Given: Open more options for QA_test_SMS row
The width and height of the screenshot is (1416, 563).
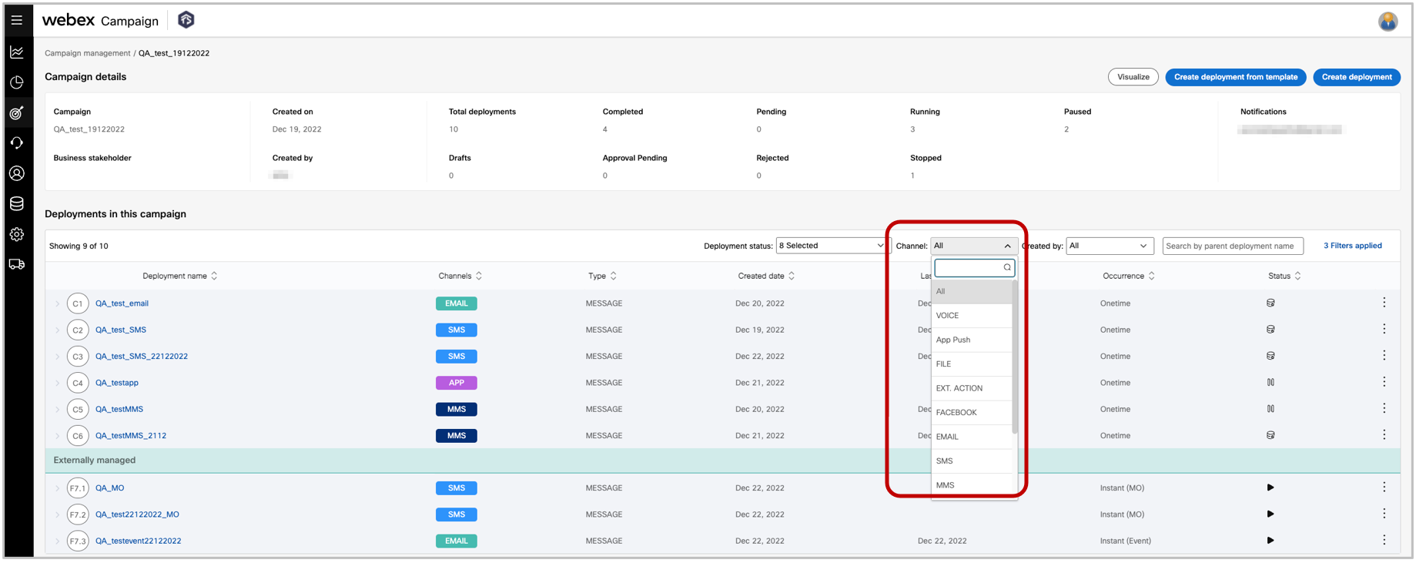Looking at the screenshot, I should click(1384, 329).
